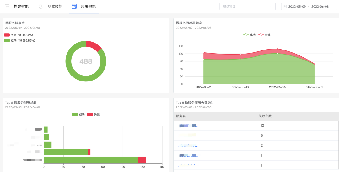This screenshot has height=172, width=339.
Task: Click the Top 5 微服务部署失败统计 title
Action: 195,102
